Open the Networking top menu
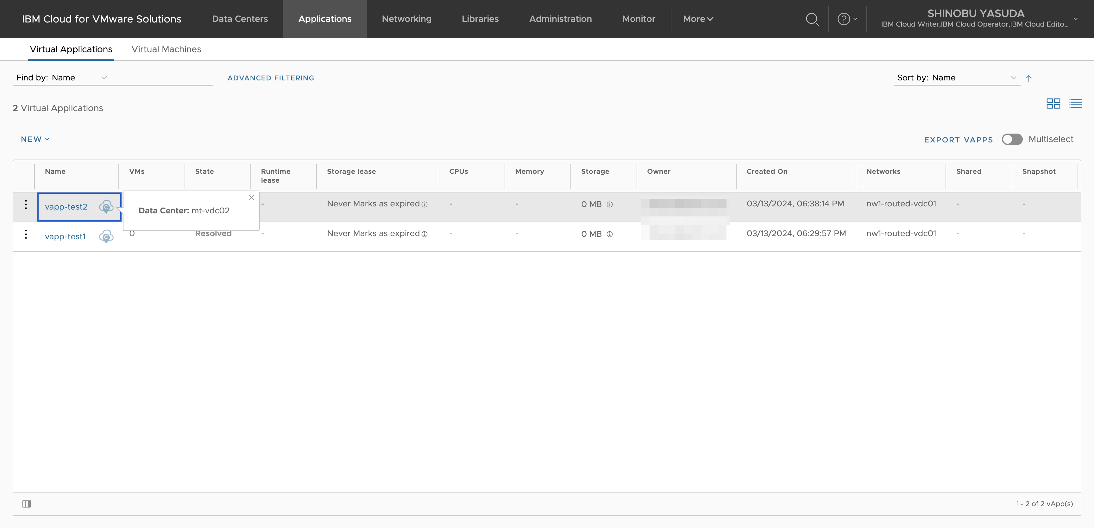The image size is (1094, 528). tap(406, 19)
